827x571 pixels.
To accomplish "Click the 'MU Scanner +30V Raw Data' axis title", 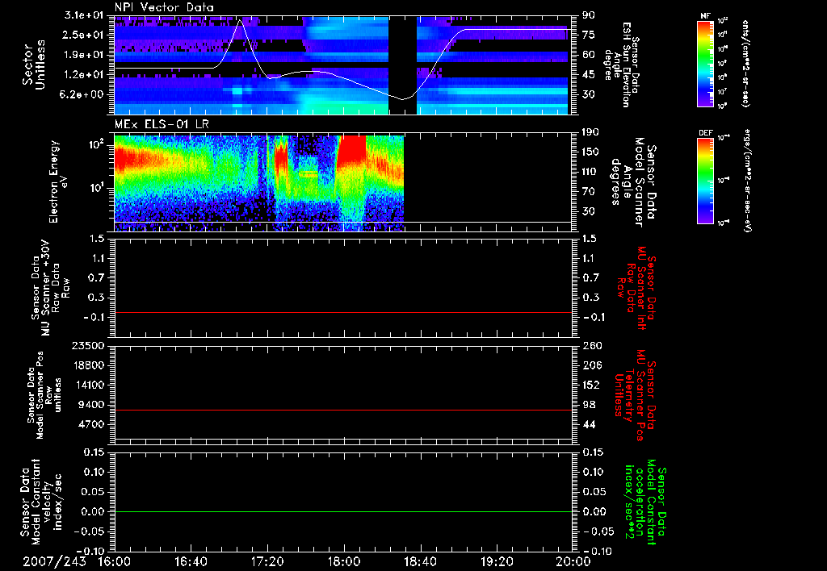I will click(x=50, y=288).
